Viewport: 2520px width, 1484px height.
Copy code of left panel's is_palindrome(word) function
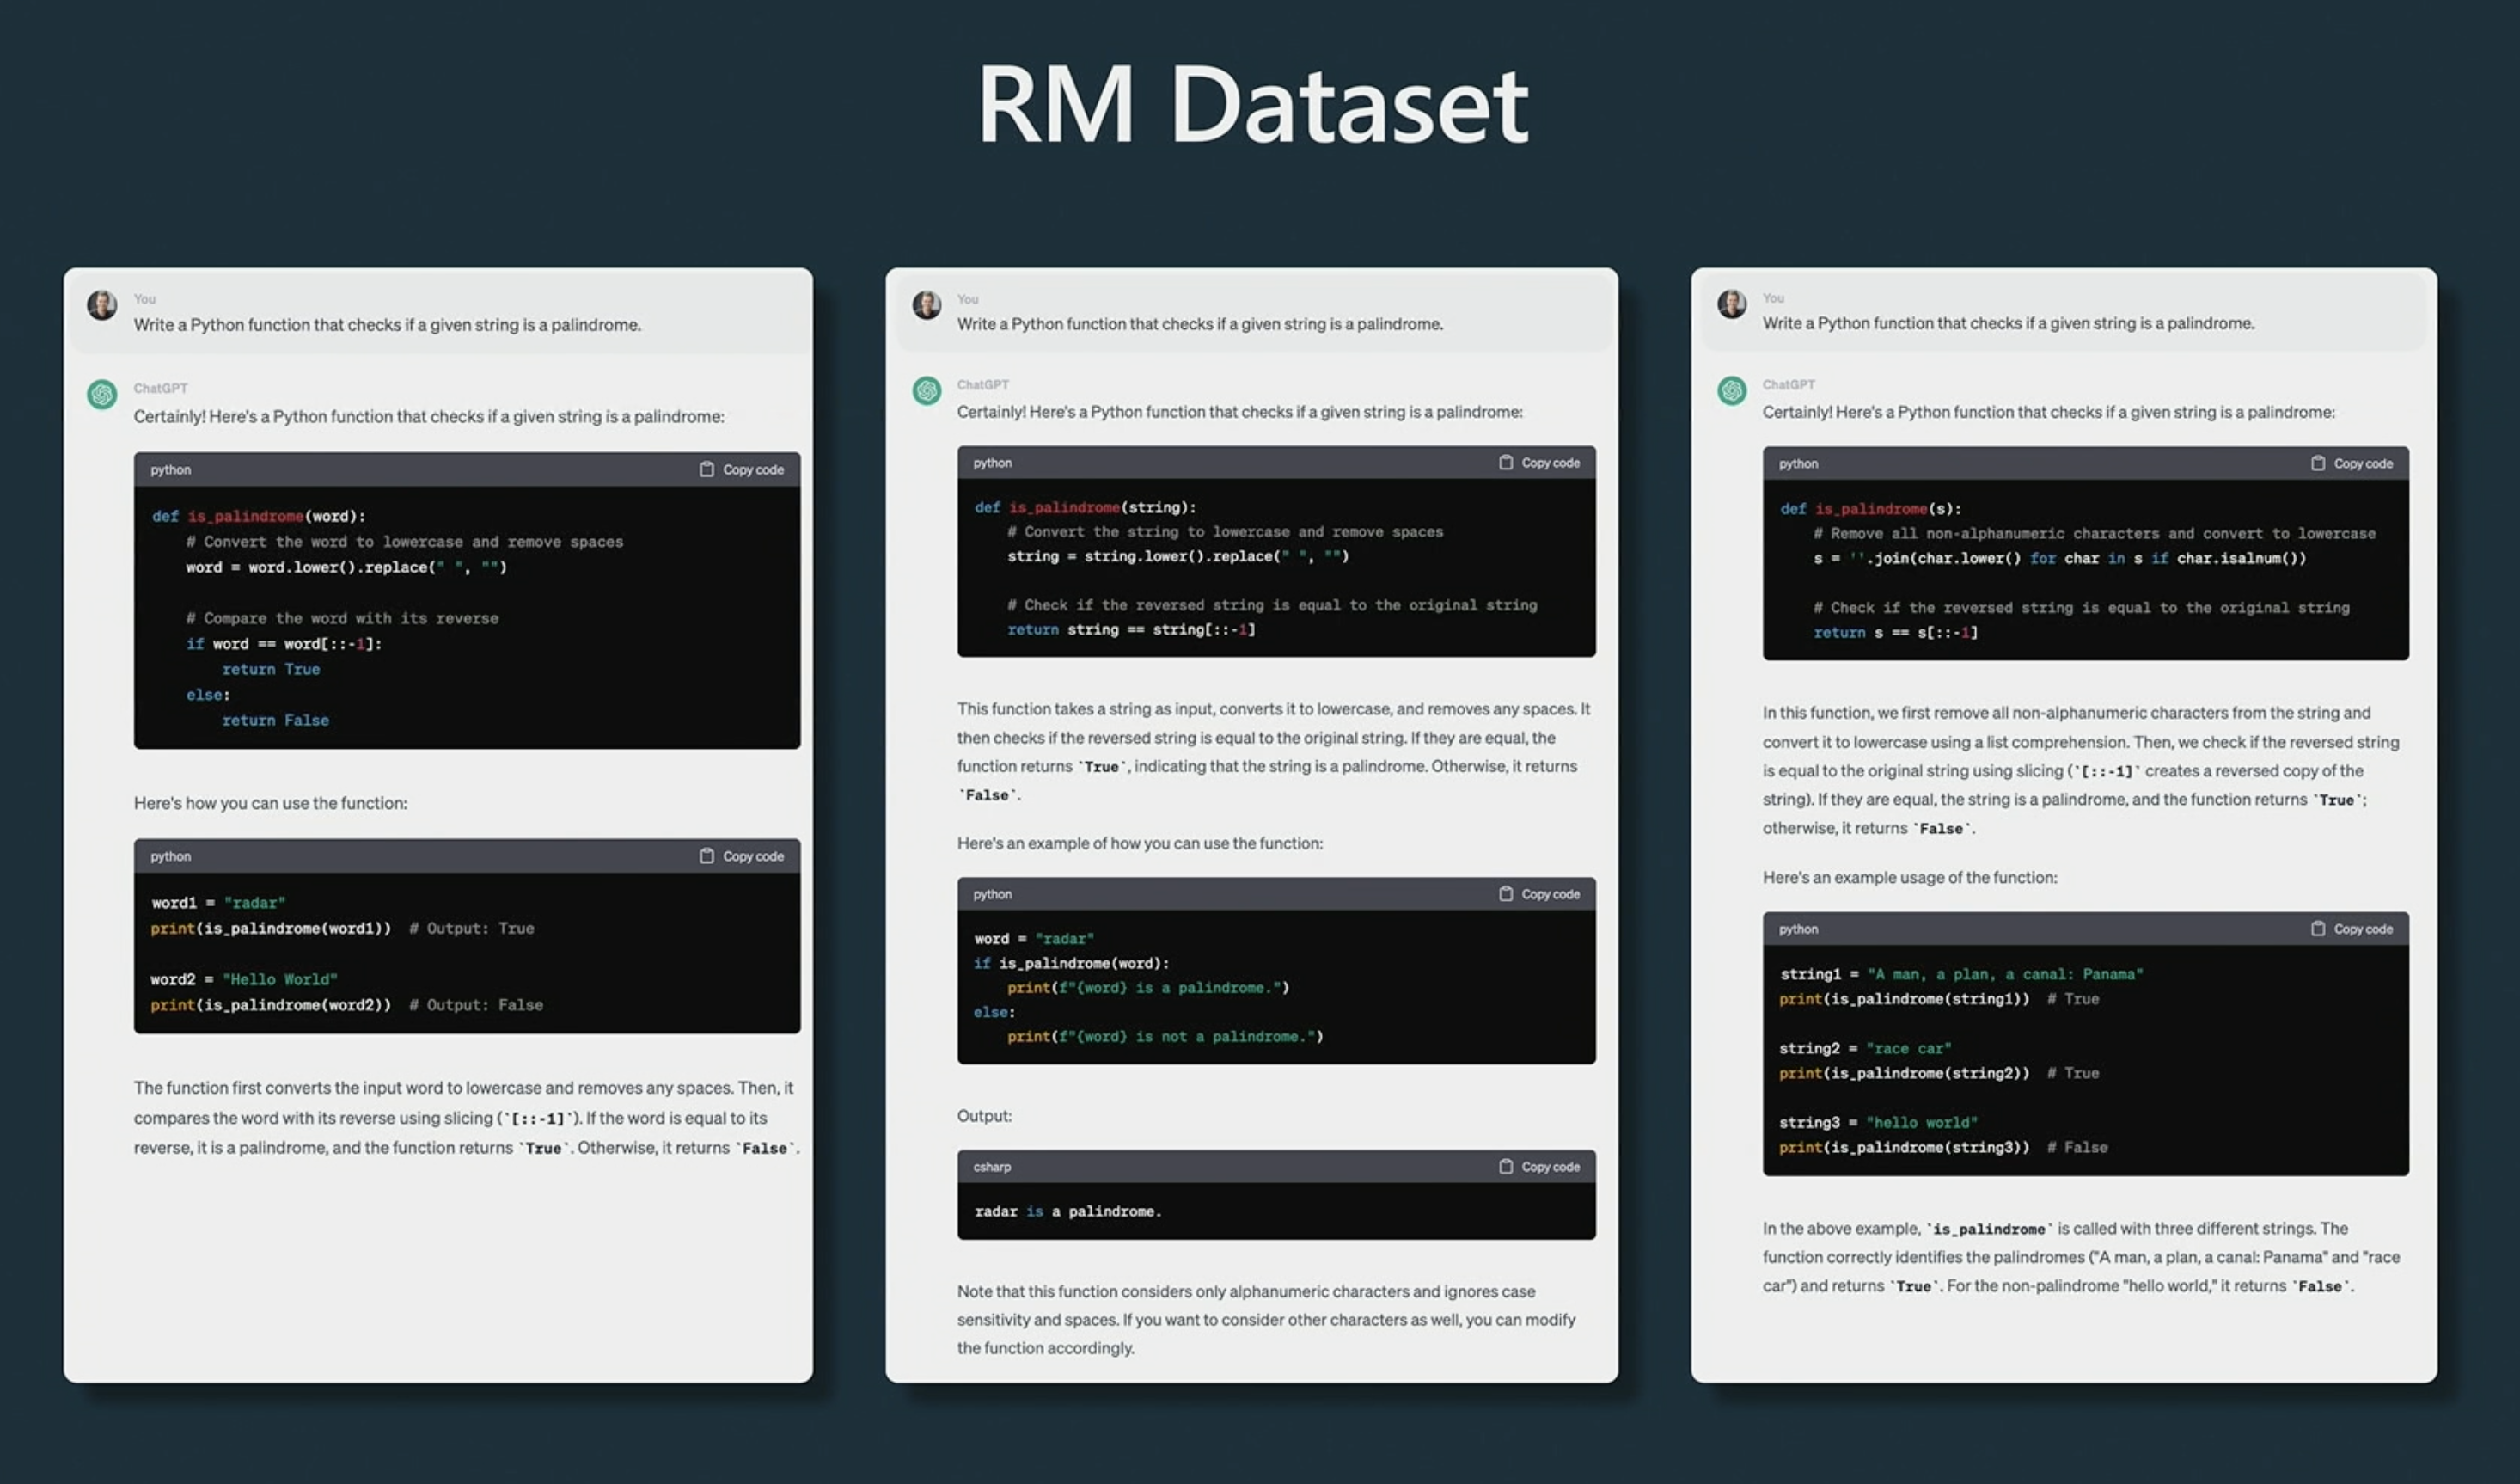pyautogui.click(x=741, y=469)
